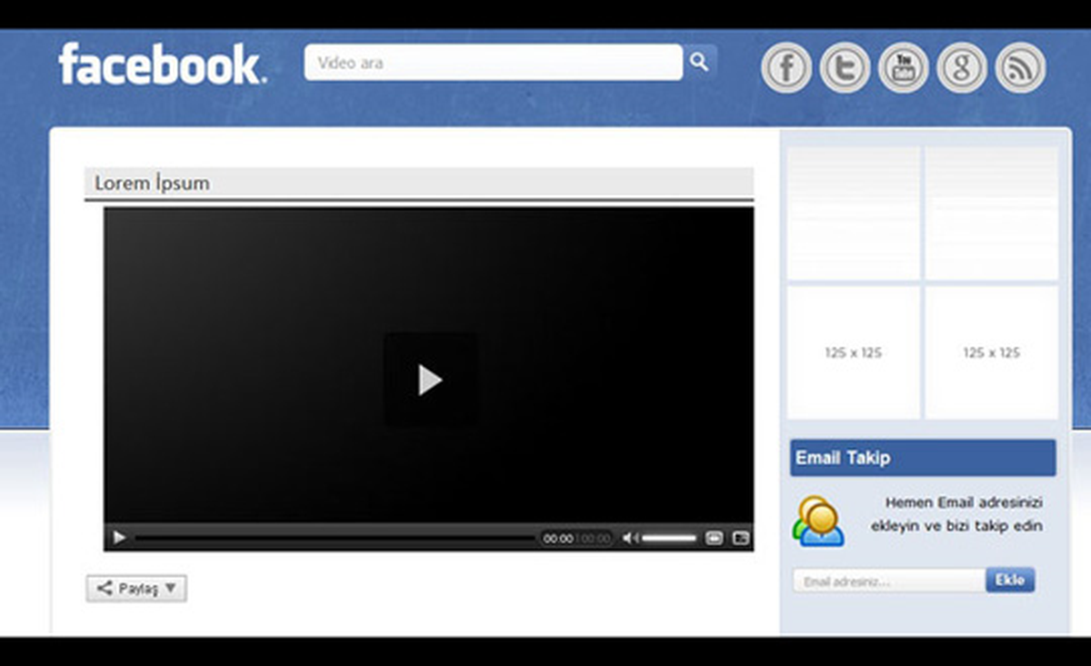Screen dimensions: 1091x666
Task: Click the top-left ad placeholder
Action: (854, 213)
